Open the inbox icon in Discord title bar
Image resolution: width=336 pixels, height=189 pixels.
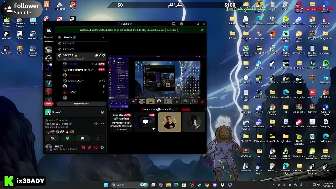[x=174, y=24]
